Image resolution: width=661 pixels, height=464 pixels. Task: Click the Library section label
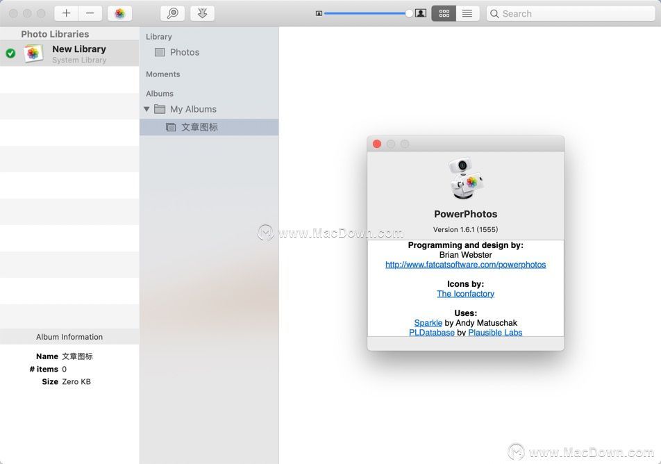pyautogui.click(x=158, y=37)
